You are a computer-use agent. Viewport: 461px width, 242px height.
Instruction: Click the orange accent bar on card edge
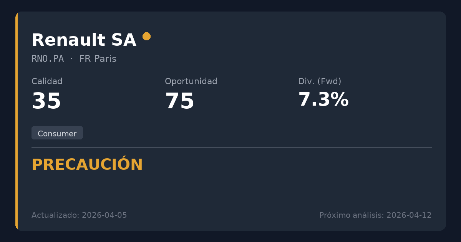[17, 121]
